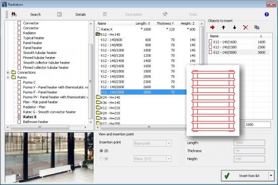Image resolution: width=278 pixels, height=185 pixels.
Task: Click the radiator photo preview thumbnail
Action: 50,157
